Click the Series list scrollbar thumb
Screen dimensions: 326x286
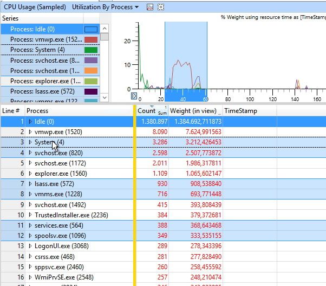[104, 37]
